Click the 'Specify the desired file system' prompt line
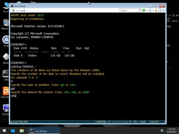The height and width of the screenshot is (134, 179). click(50, 92)
